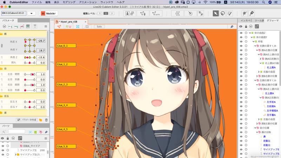Click the delete keys parameter icon
This screenshot has width=281, height=158.
pos(22,27)
